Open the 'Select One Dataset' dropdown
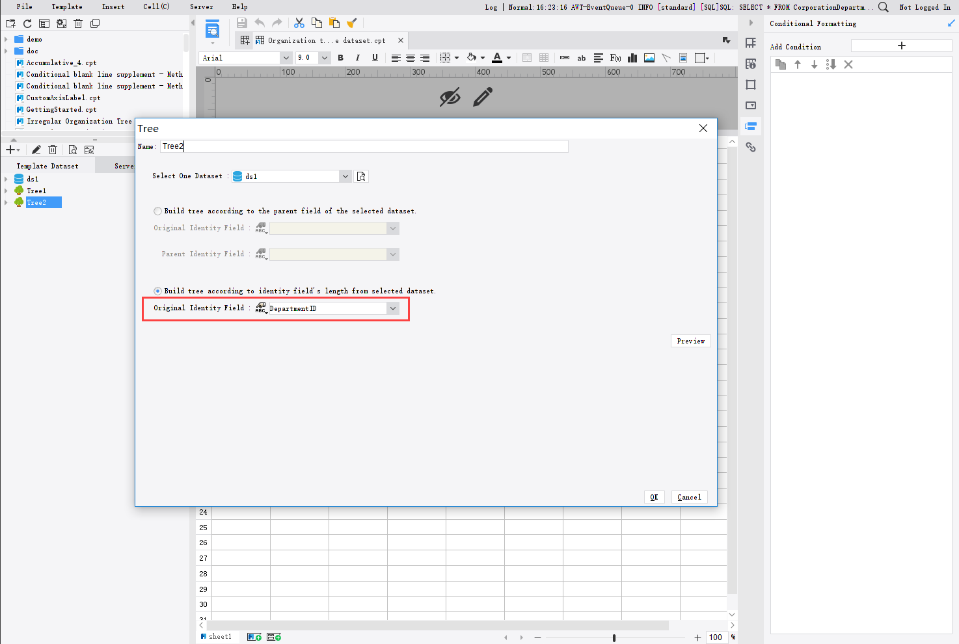959x644 pixels. 345,176
